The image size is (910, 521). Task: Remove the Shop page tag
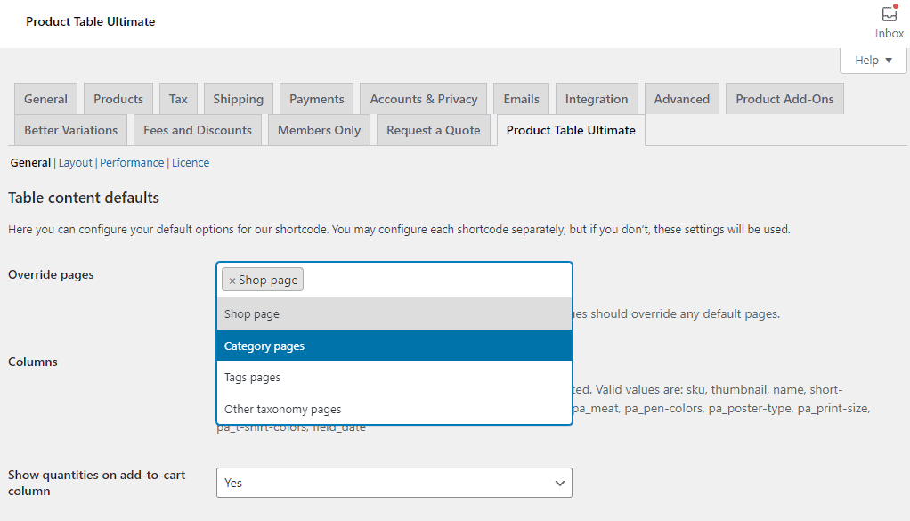pyautogui.click(x=232, y=281)
